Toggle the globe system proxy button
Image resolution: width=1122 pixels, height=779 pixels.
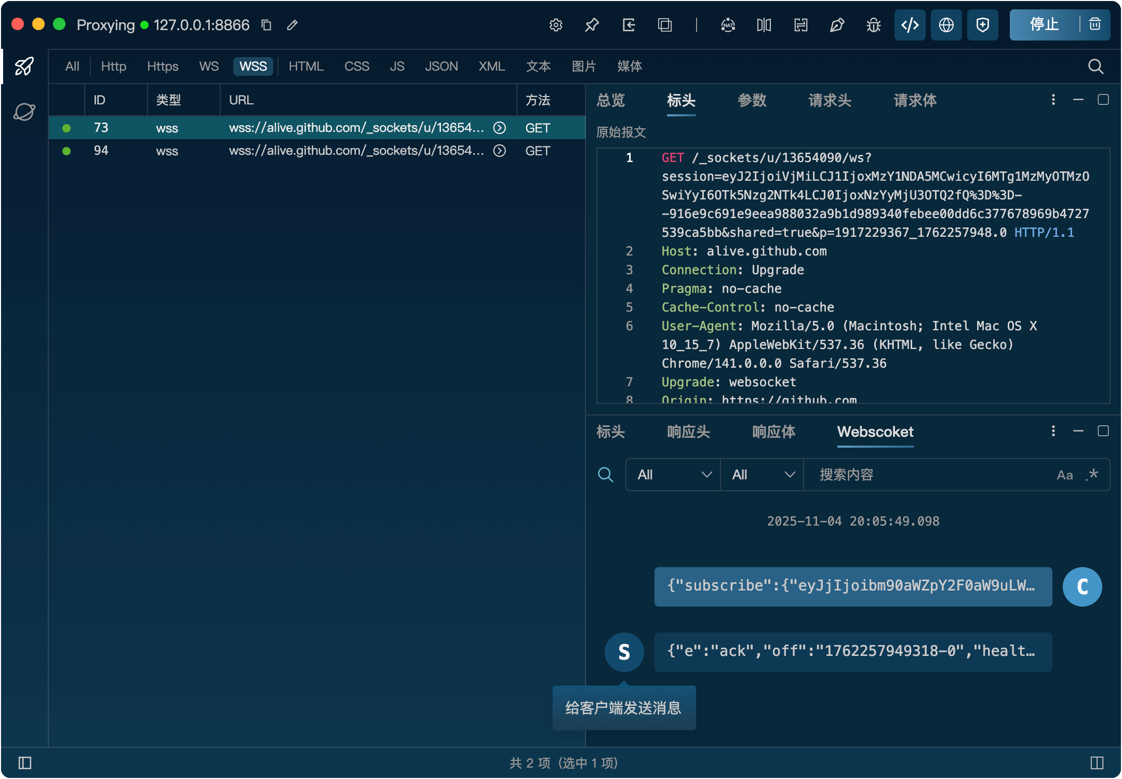946,25
